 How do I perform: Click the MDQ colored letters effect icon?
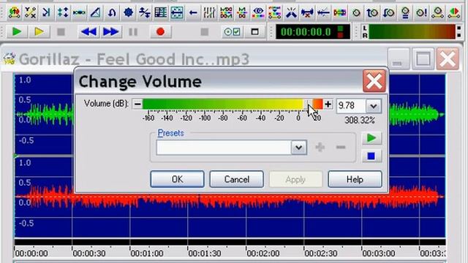226,12
